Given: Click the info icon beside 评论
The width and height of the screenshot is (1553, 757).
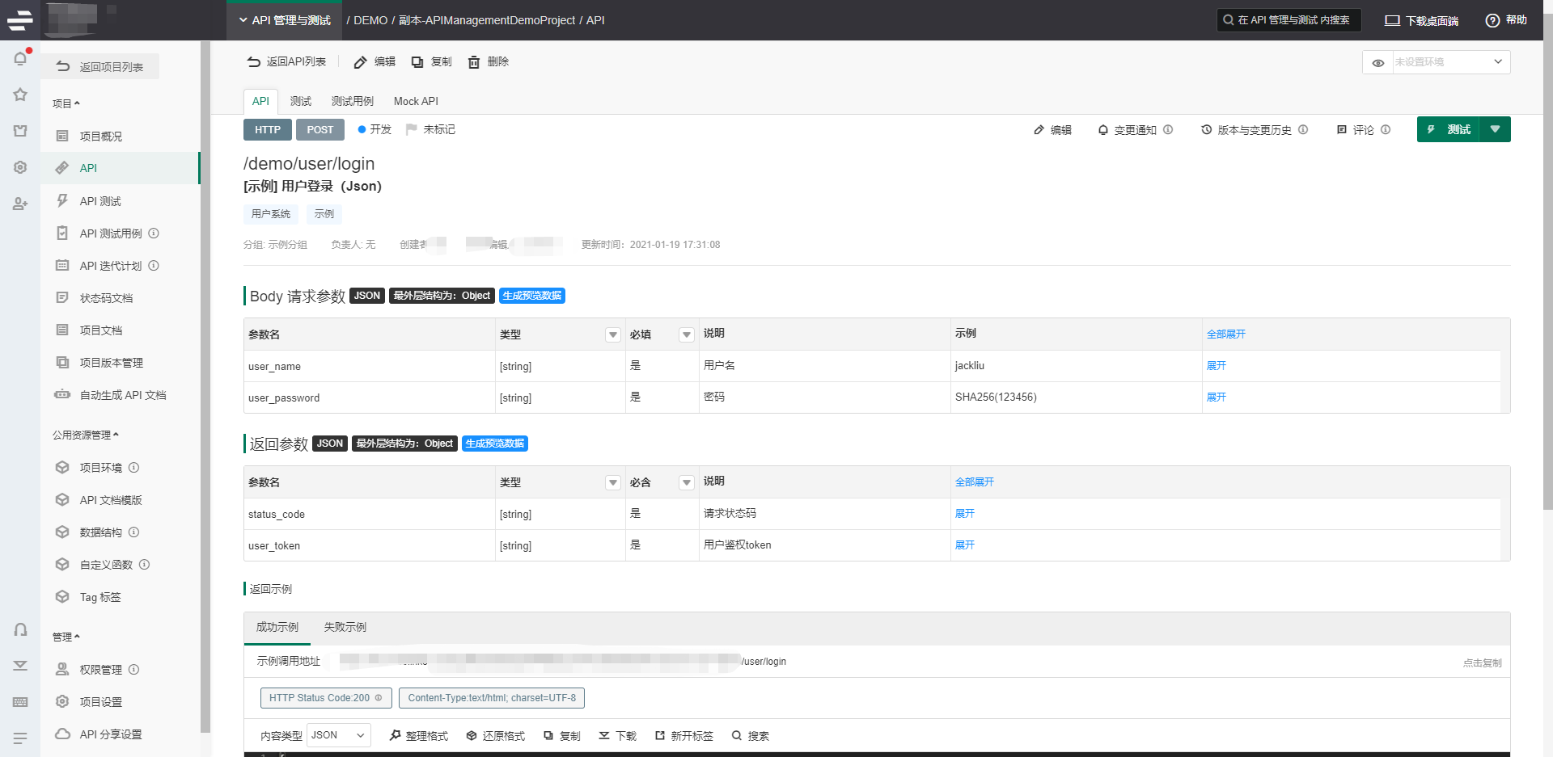Looking at the screenshot, I should [x=1386, y=129].
